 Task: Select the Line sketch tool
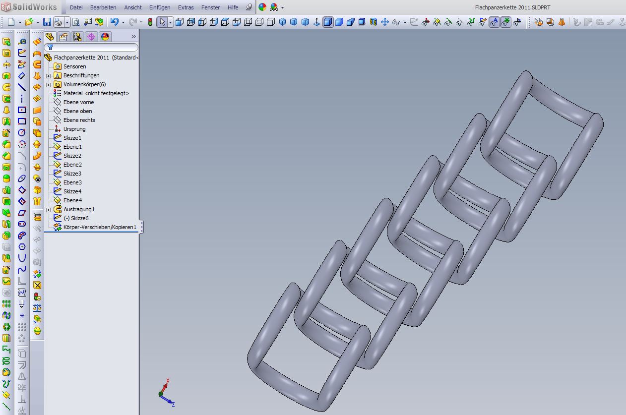point(22,87)
